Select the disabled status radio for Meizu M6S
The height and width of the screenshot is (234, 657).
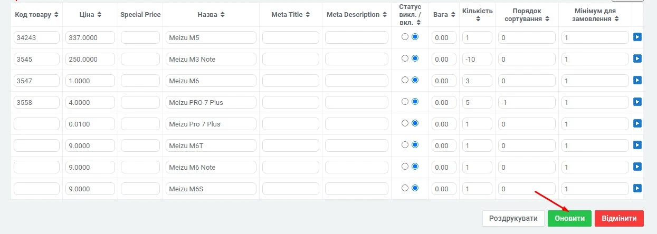pos(405,188)
